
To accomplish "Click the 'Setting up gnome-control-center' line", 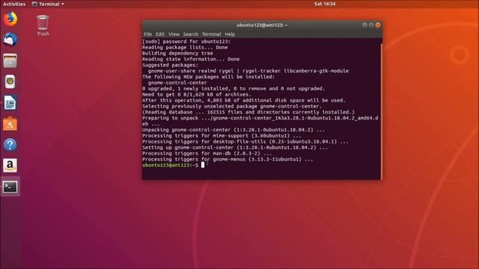I will pyautogui.click(x=235, y=148).
